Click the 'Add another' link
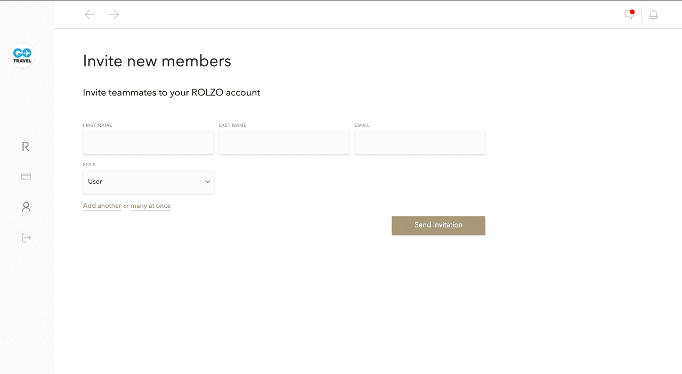The image size is (682, 374). (102, 206)
